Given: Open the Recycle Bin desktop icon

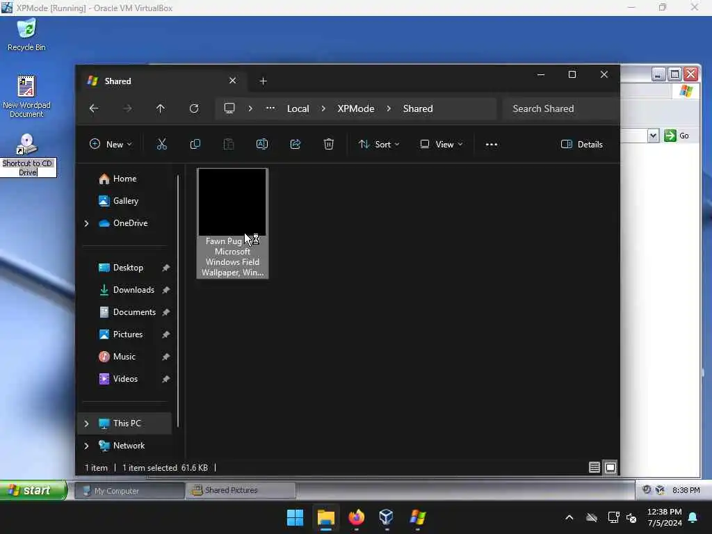Looking at the screenshot, I should (x=26, y=35).
